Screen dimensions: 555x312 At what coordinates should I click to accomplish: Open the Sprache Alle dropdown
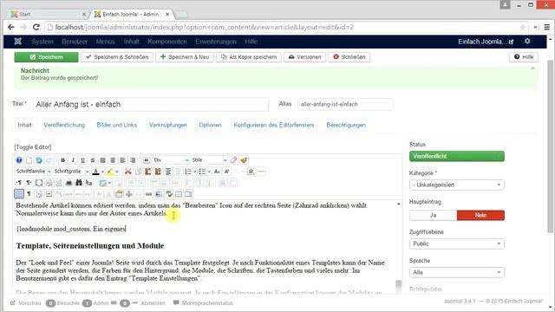[457, 272]
